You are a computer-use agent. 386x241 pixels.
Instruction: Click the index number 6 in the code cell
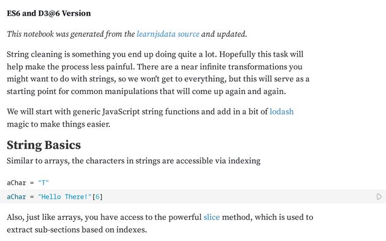[x=98, y=197]
